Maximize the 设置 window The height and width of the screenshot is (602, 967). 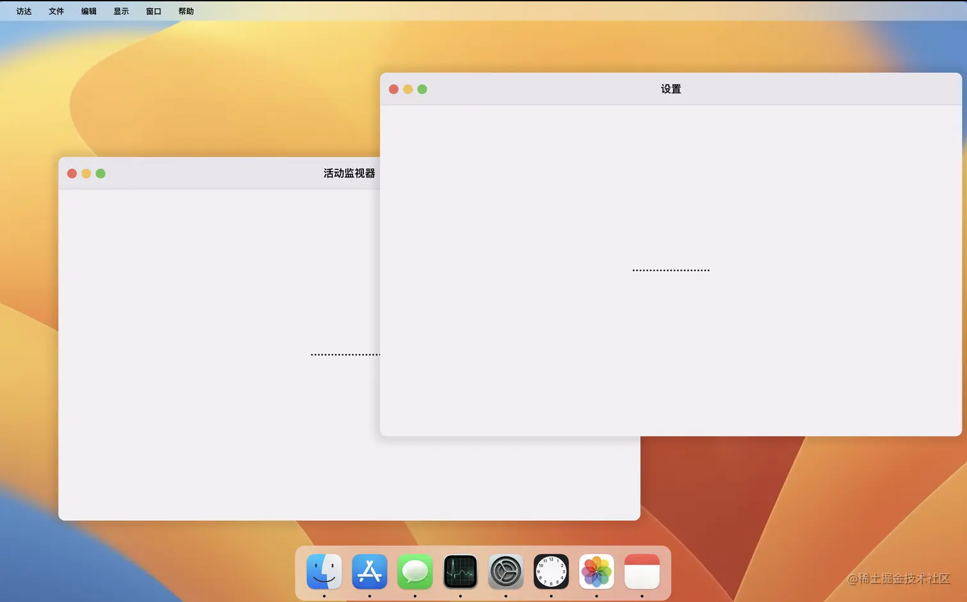coord(422,89)
